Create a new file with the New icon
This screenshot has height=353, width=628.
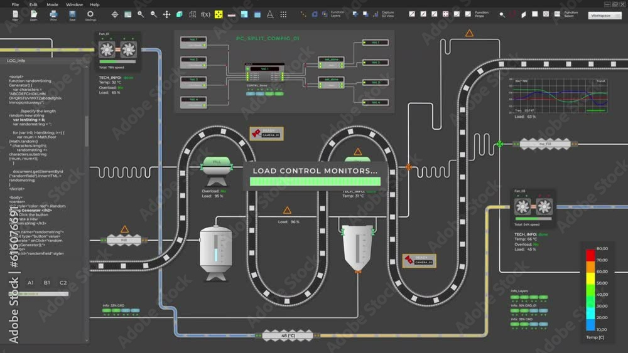pos(15,14)
